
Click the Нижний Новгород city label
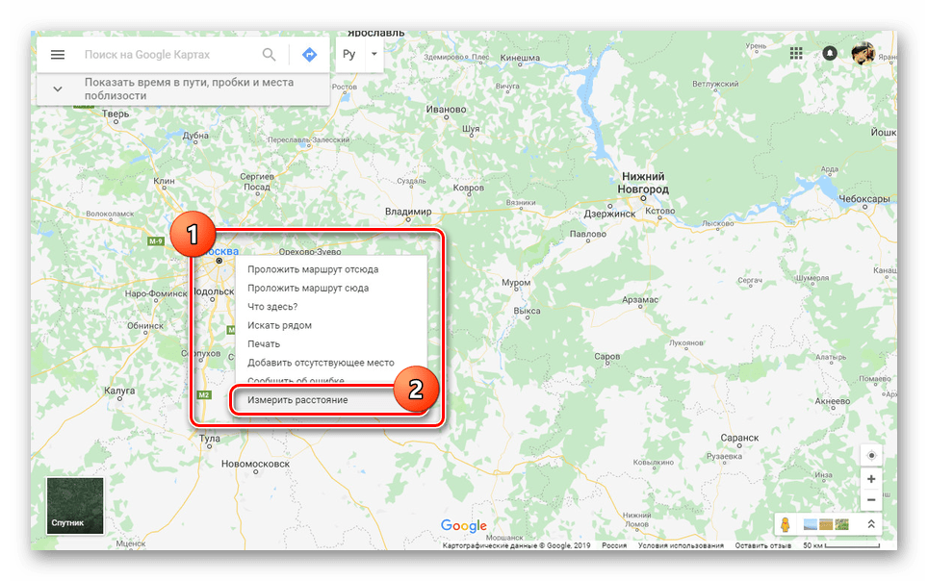tap(643, 183)
